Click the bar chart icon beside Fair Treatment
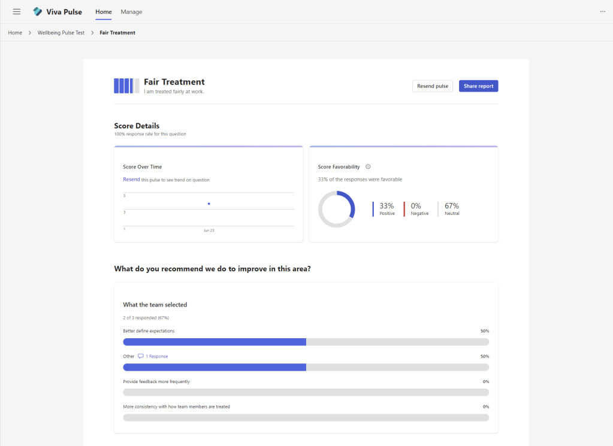Image resolution: width=613 pixels, height=446 pixels. 126,86
